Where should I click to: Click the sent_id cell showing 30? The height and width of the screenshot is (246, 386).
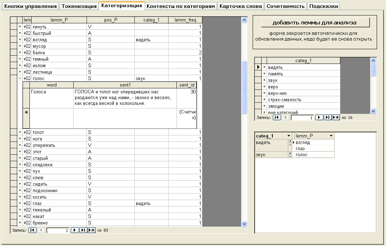pyautogui.click(x=187, y=98)
